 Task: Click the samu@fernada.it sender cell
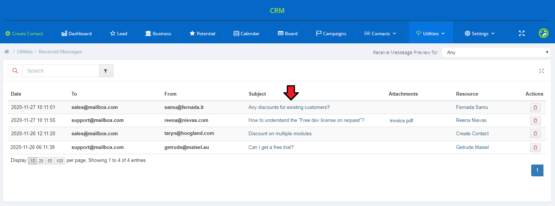pos(184,107)
